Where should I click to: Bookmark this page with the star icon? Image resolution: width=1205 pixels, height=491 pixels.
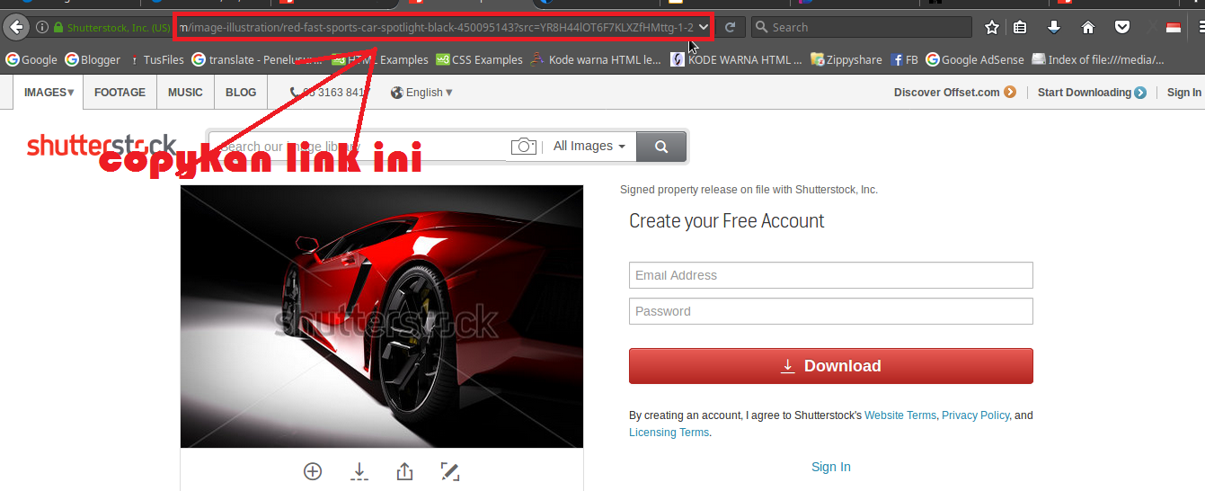coord(992,28)
